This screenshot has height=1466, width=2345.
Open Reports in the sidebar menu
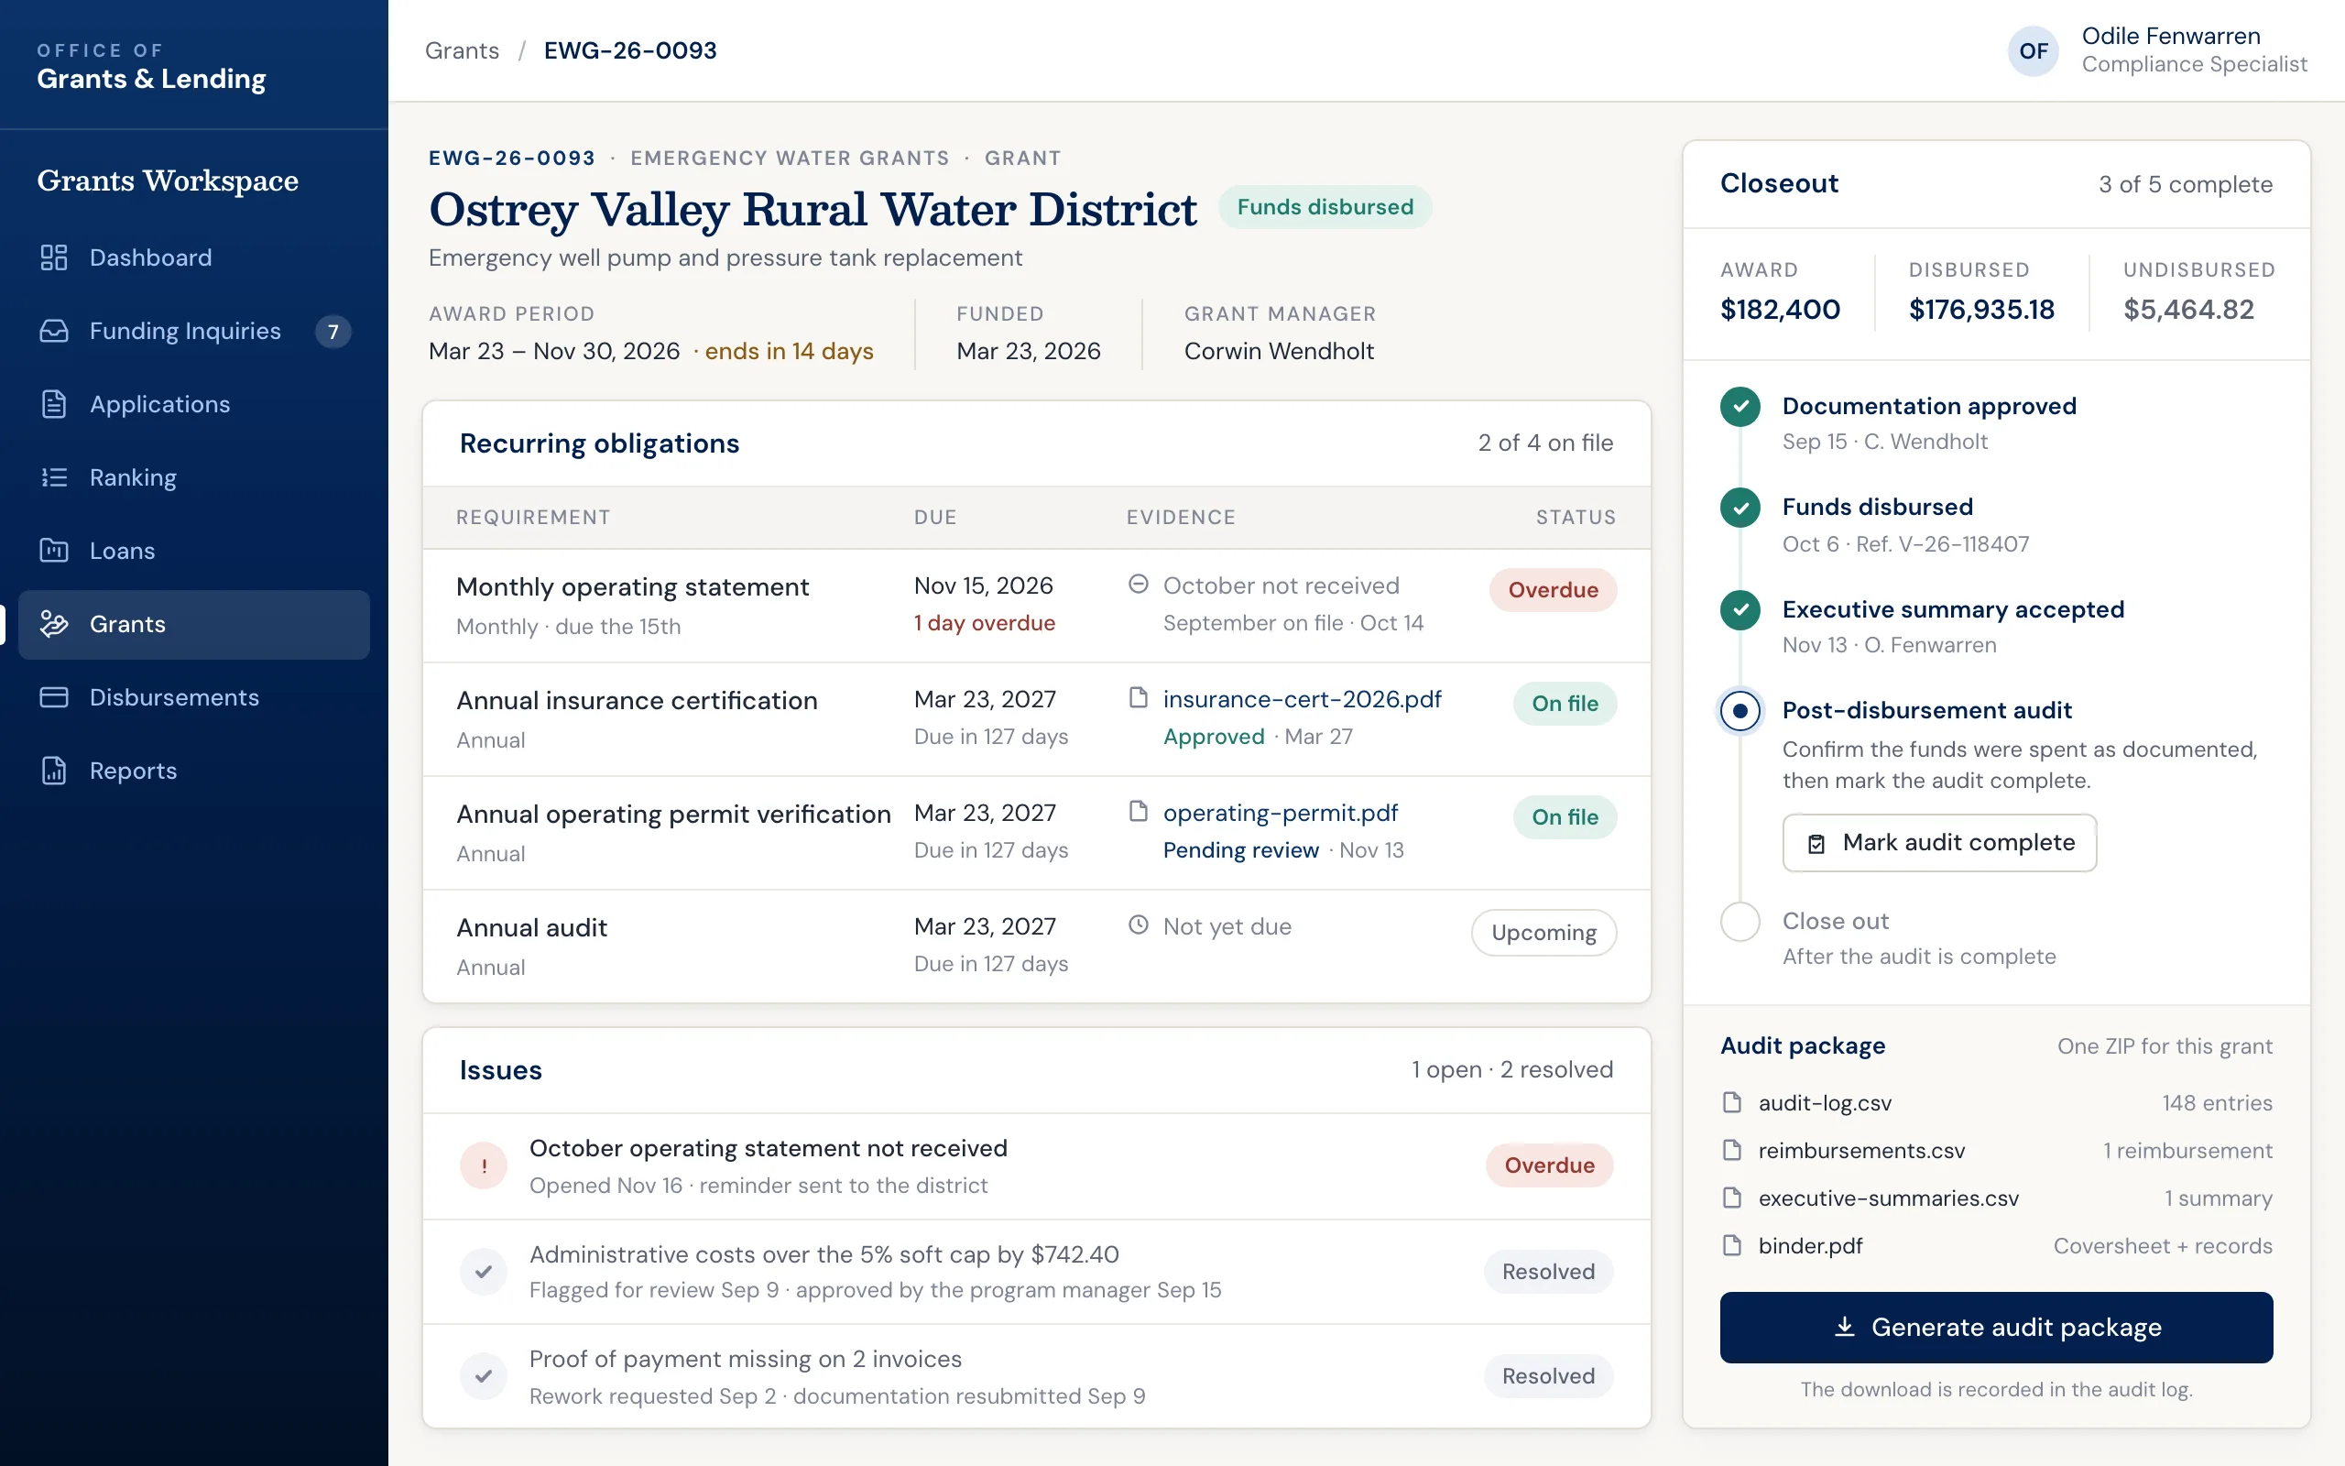tap(194, 771)
